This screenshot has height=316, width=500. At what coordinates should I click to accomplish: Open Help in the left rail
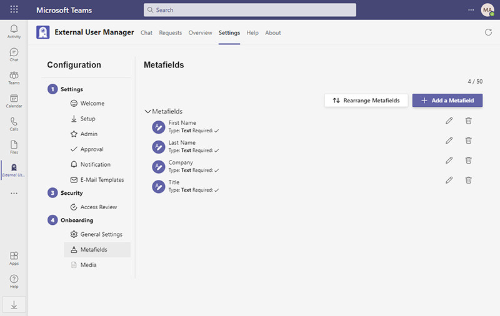tap(14, 282)
